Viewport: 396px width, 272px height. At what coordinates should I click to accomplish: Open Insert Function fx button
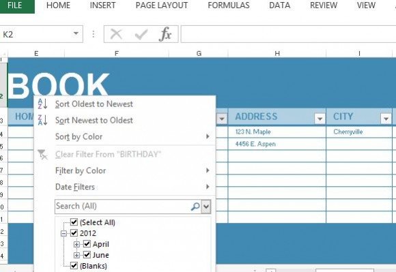pos(165,34)
